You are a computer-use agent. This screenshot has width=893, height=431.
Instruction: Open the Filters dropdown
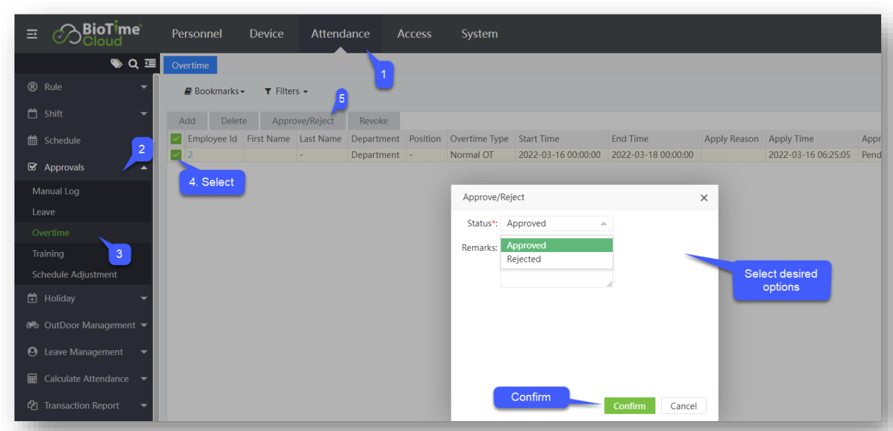tap(286, 91)
